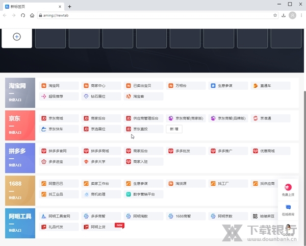
Task: Open the 卖家工作台 shortcut
Action: point(101,184)
